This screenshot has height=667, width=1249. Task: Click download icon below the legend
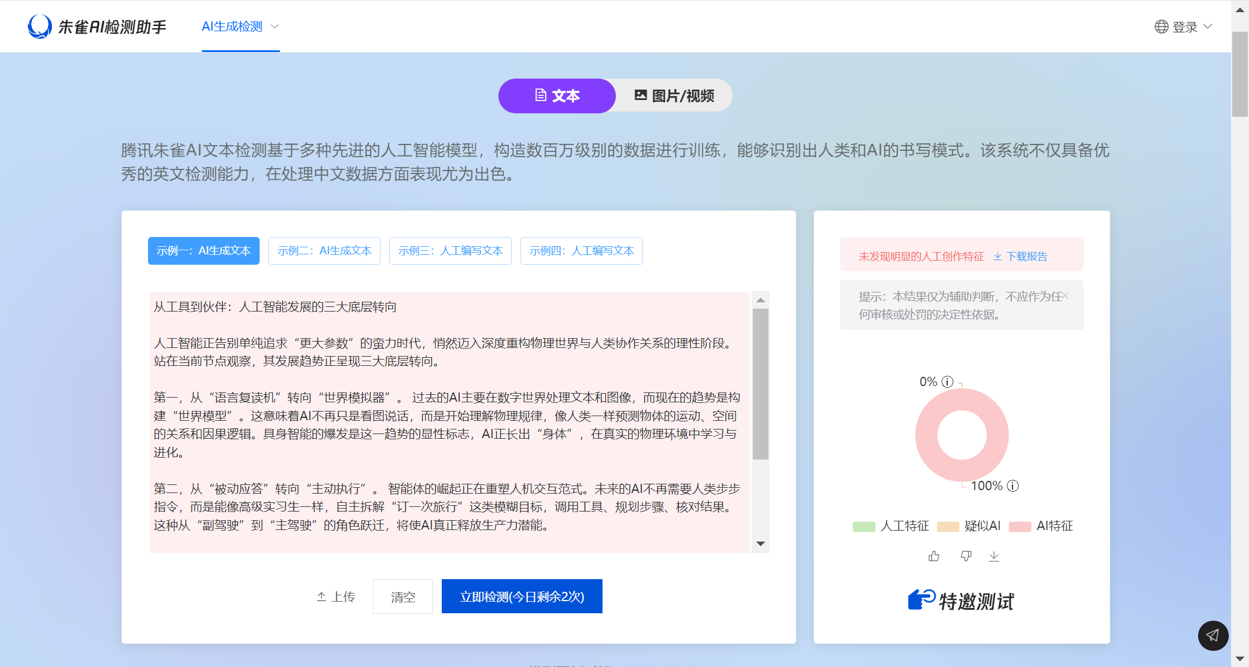click(994, 556)
